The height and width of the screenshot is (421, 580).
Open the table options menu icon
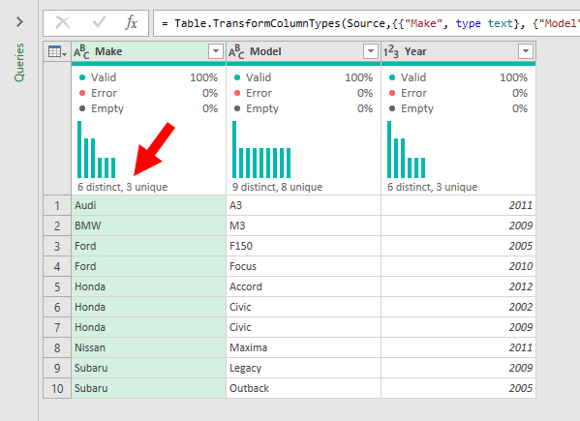[57, 51]
